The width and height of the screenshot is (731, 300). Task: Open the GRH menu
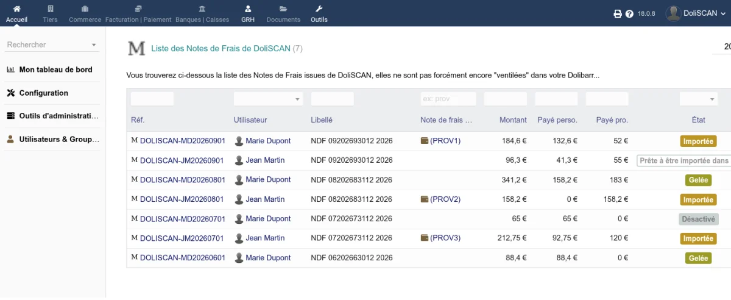[248, 13]
